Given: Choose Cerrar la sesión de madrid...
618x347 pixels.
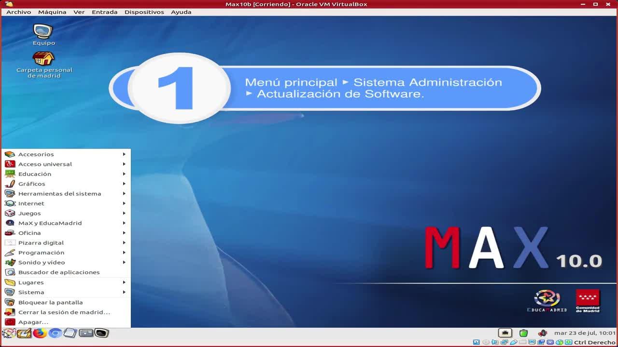Looking at the screenshot, I should pyautogui.click(x=66, y=312).
